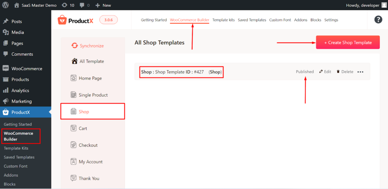Open the Addons header tab
This screenshot has width=388, height=189.
coord(300,20)
